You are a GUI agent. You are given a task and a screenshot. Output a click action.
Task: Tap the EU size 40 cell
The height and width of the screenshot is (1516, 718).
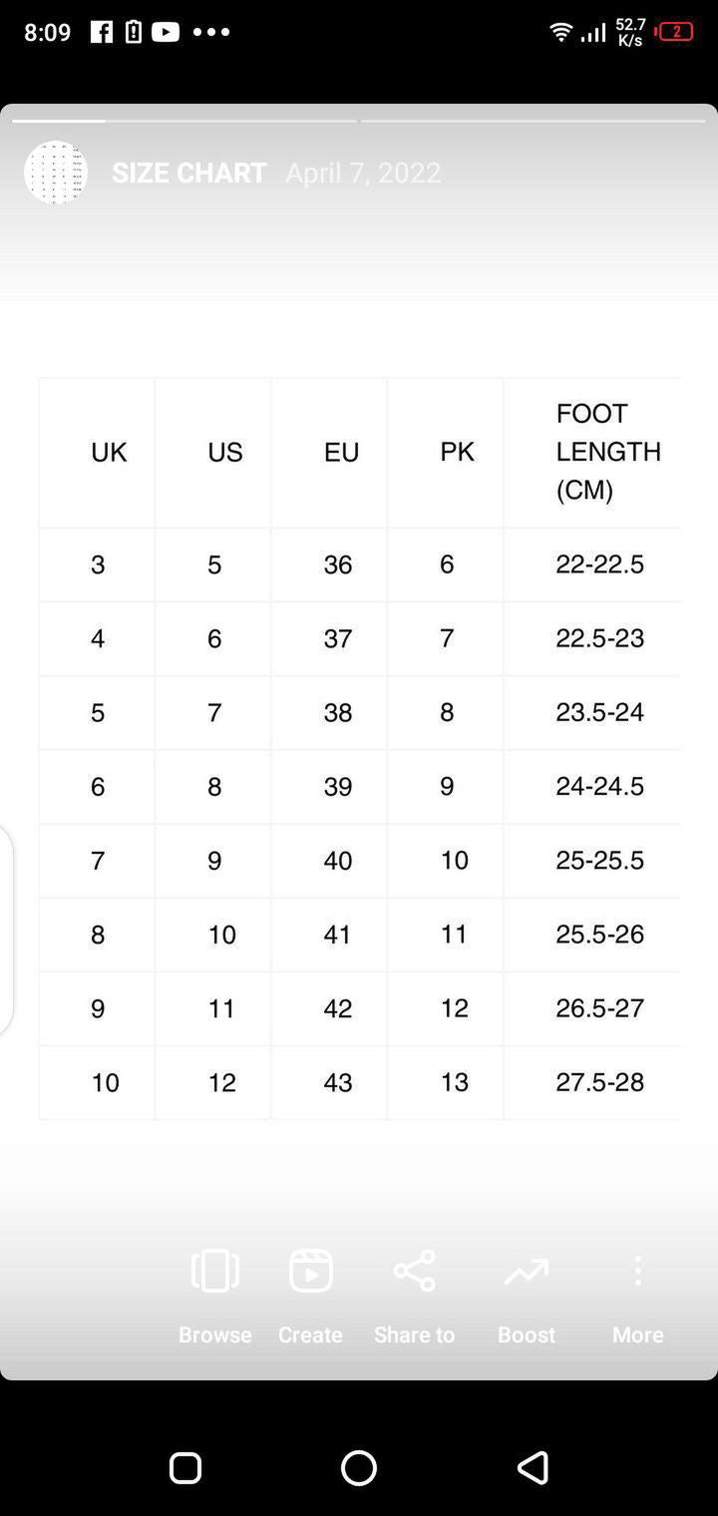(x=338, y=860)
